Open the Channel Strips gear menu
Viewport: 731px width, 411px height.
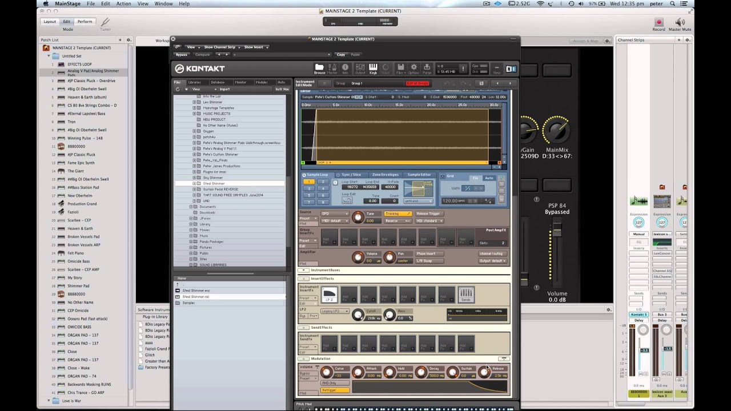[x=688, y=40]
